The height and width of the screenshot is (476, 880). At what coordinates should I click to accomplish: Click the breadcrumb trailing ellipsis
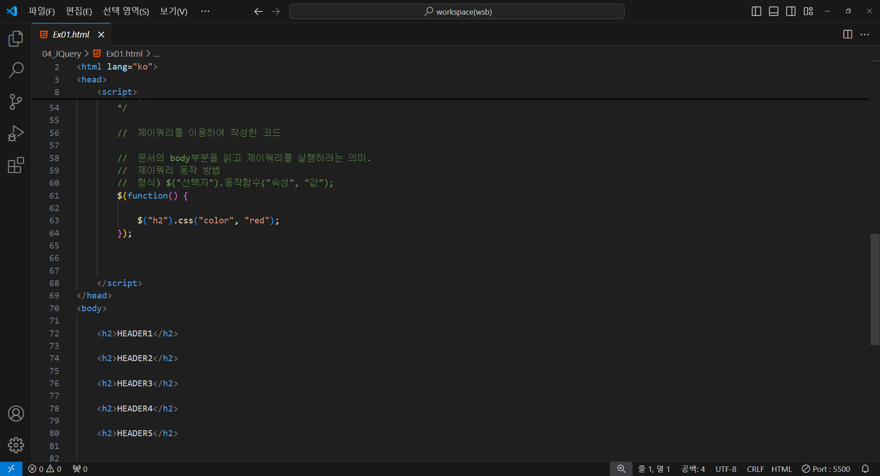tap(156, 54)
